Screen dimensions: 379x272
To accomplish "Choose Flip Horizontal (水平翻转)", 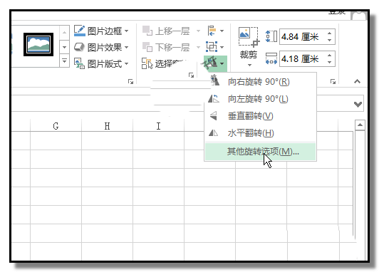I will point(261,133).
